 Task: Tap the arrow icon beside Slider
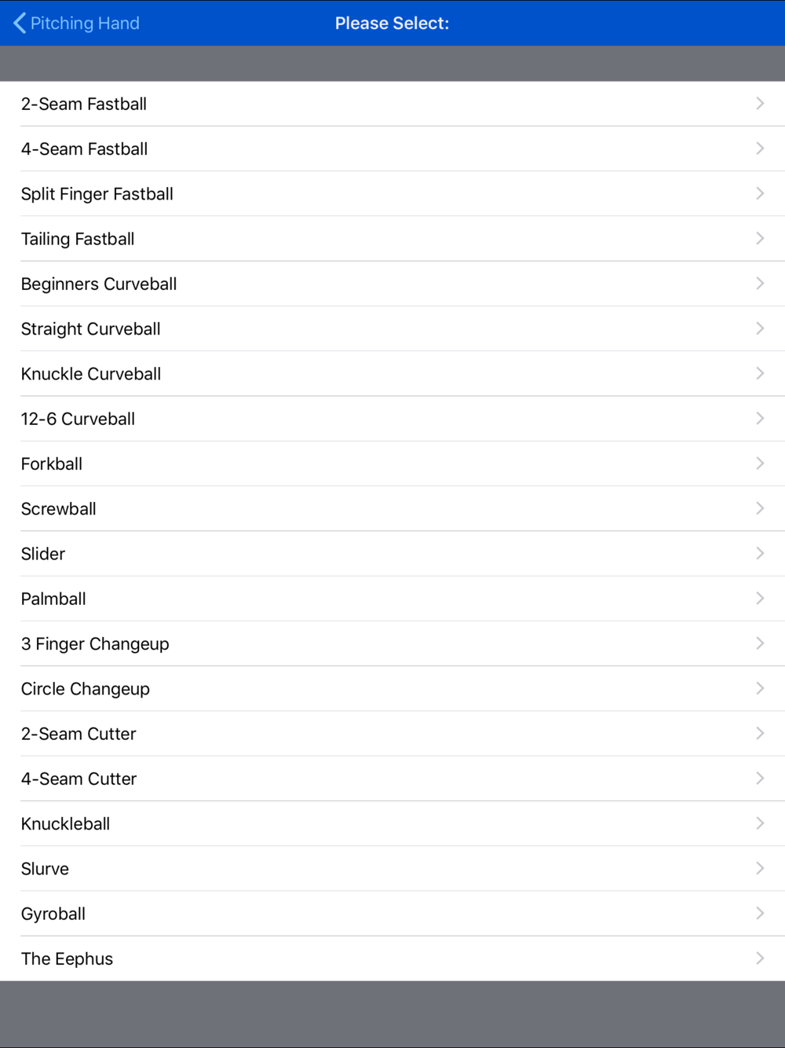(760, 553)
